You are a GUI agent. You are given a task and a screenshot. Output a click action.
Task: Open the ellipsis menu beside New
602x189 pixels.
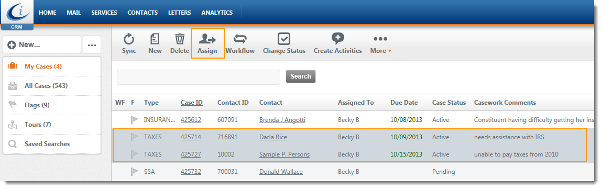[x=92, y=45]
